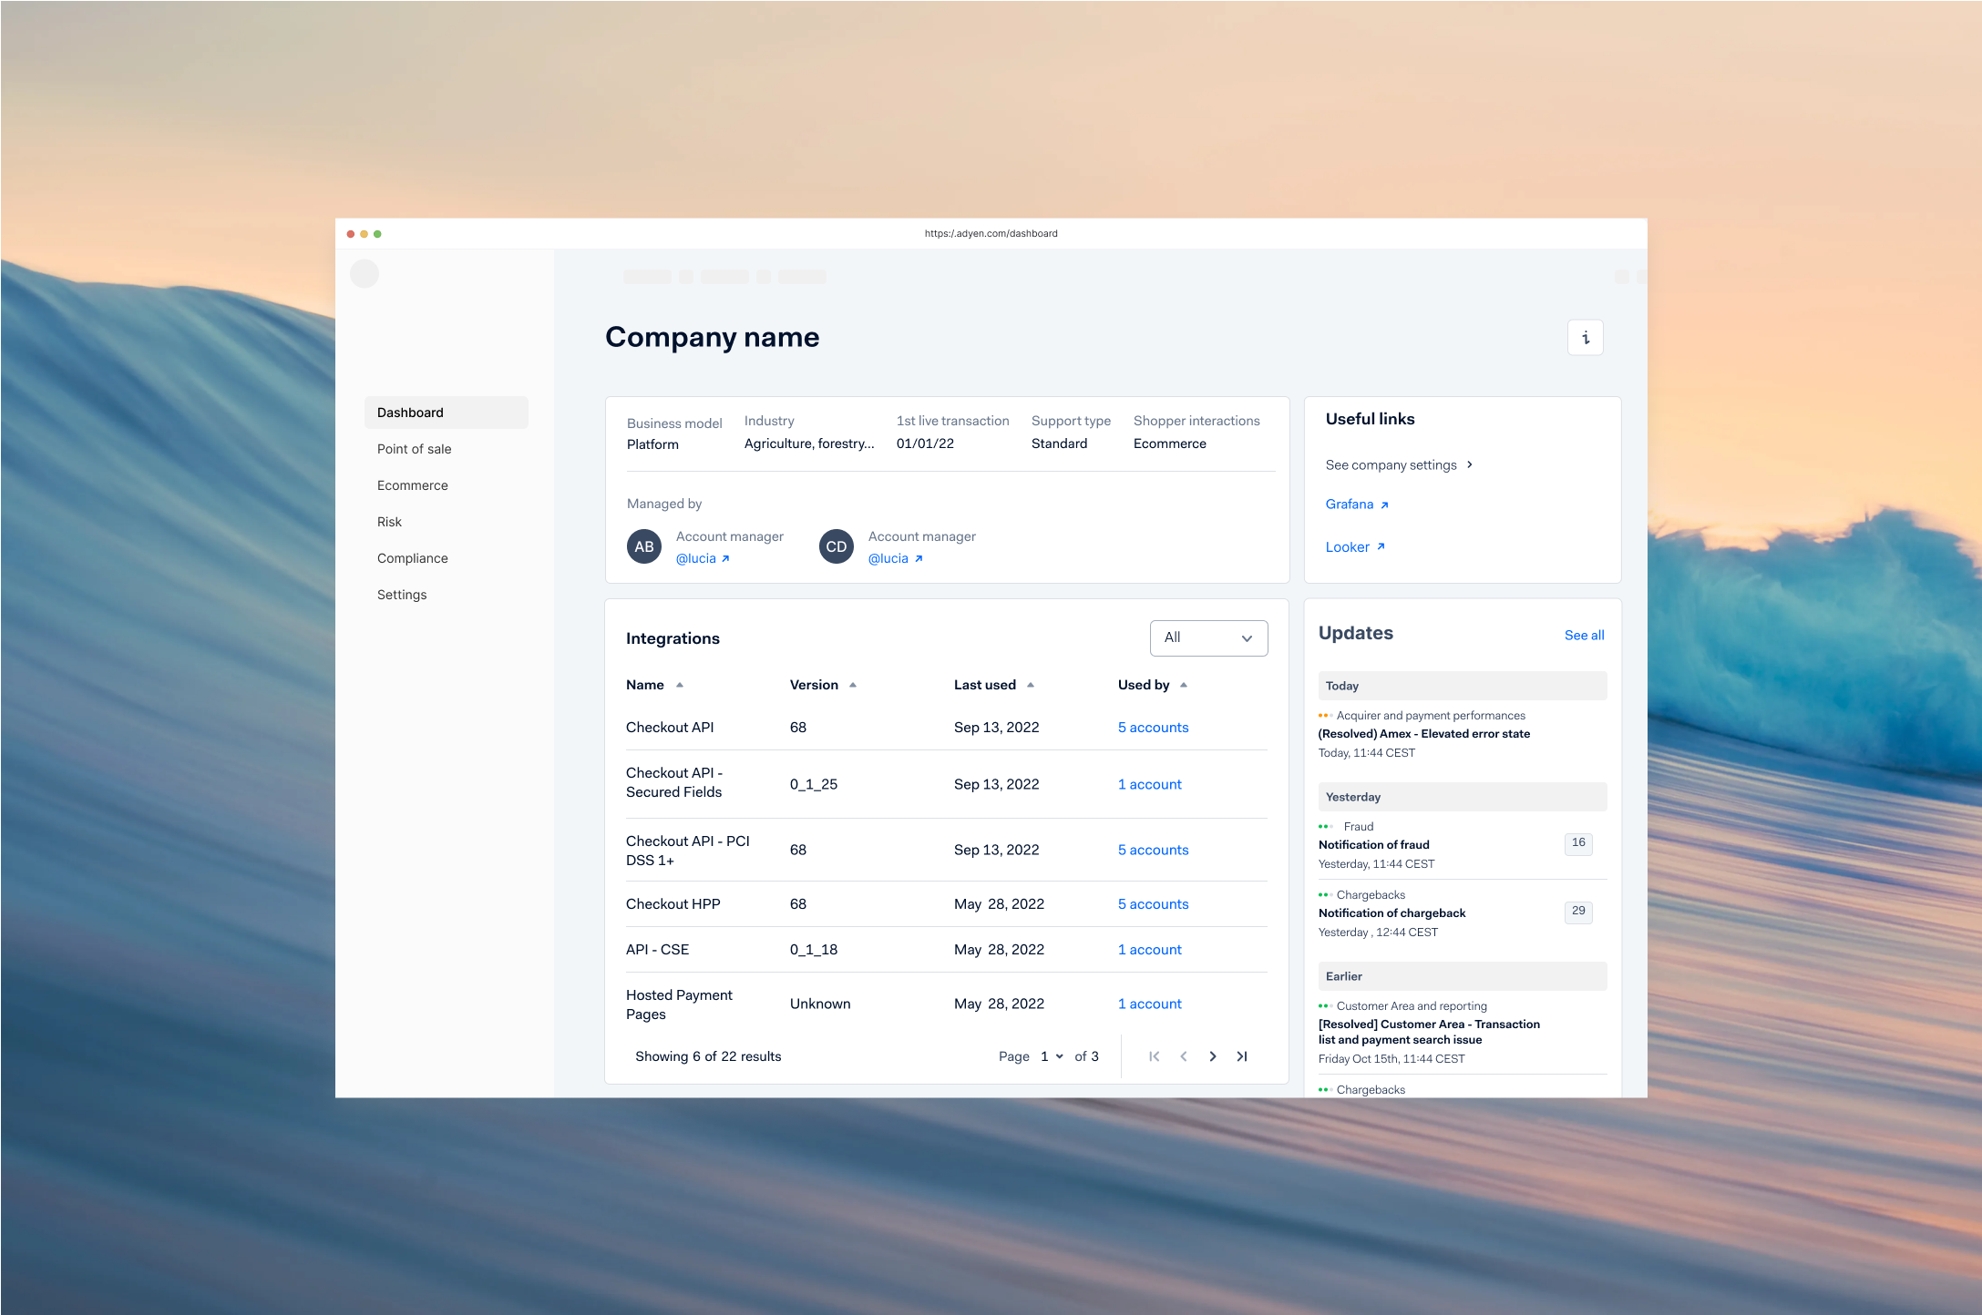The image size is (1982, 1315).
Task: Expand See company settings chevron
Action: click(x=1469, y=464)
